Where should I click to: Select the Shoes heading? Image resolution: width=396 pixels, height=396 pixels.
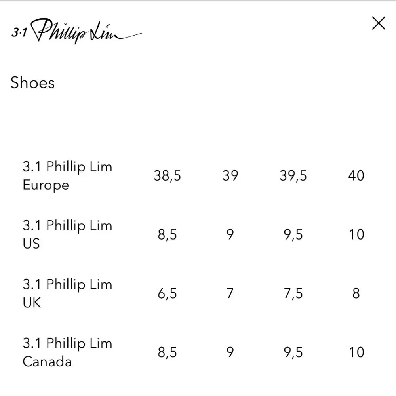33,83
